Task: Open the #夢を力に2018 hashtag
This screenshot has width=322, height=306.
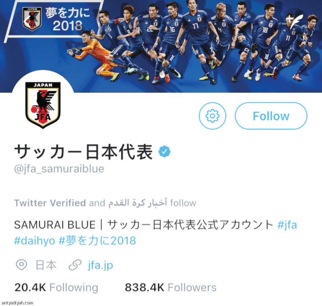Action: pos(97,240)
